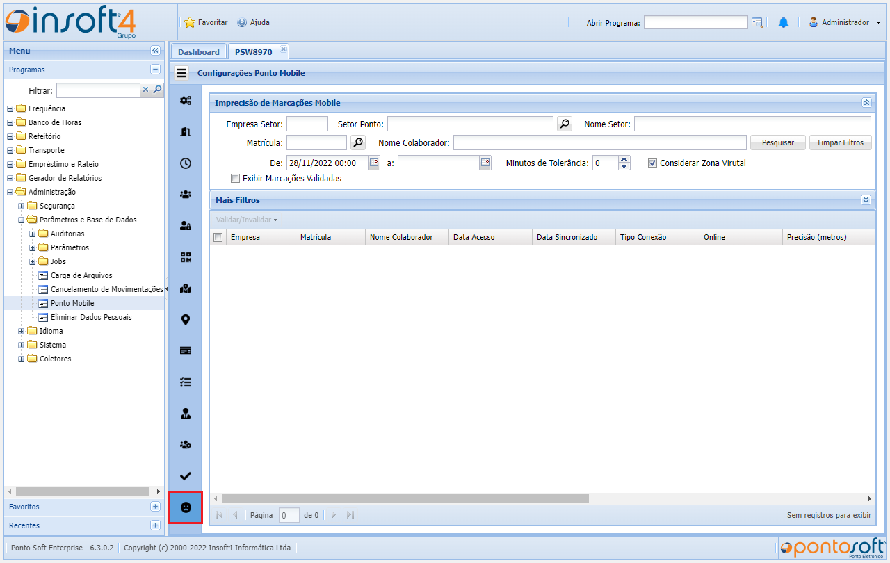
Task: Open the clock icon section
Action: click(186, 163)
